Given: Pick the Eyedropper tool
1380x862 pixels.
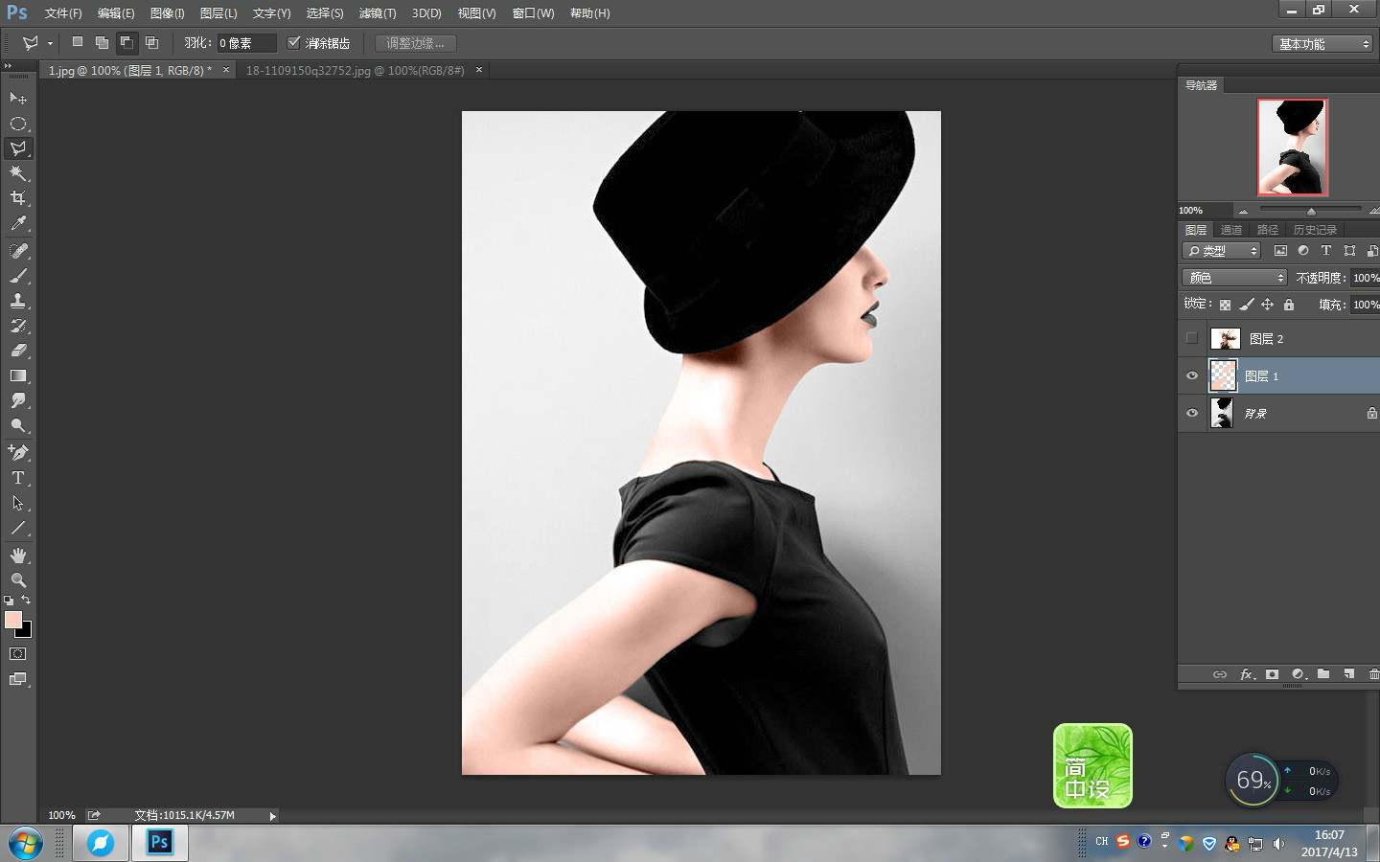Looking at the screenshot, I should tap(18, 223).
